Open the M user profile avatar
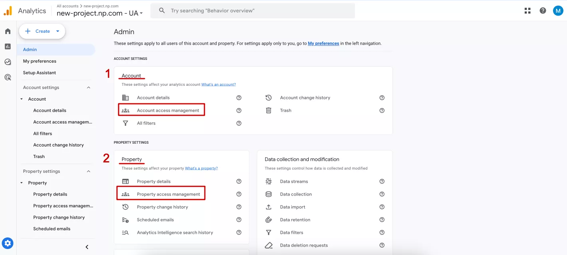The width and height of the screenshot is (567, 255). [x=558, y=11]
